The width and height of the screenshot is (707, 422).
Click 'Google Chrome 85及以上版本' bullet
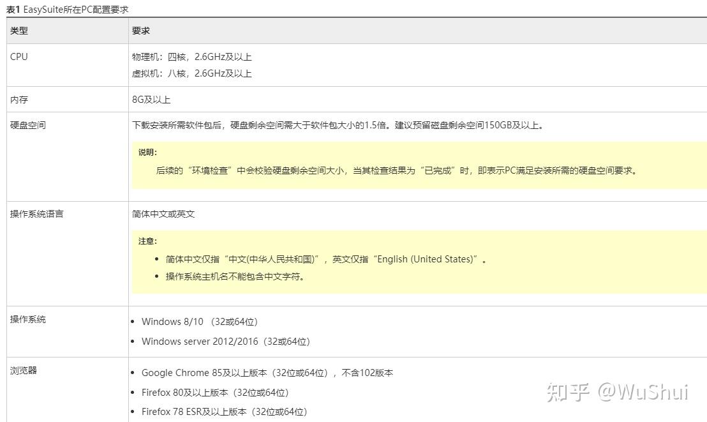(267, 373)
